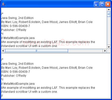
Task: Click 'ISBN: 0-596-00408-7' in top pane
Action: click(16, 26)
